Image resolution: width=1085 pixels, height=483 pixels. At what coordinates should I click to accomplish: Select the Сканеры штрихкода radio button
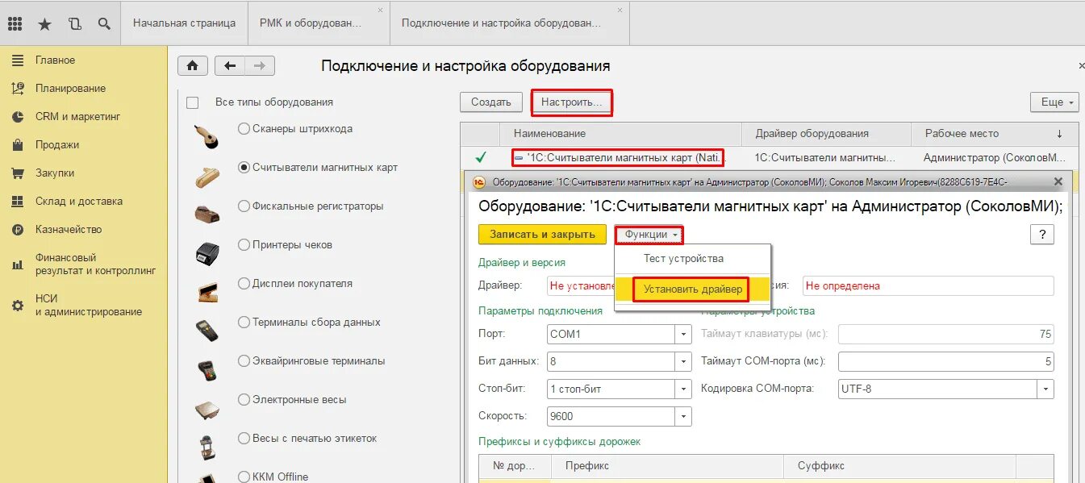pos(244,129)
